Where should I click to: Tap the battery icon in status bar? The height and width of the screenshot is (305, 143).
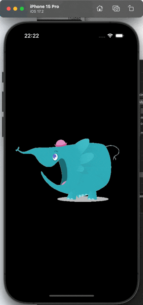tap(119, 36)
